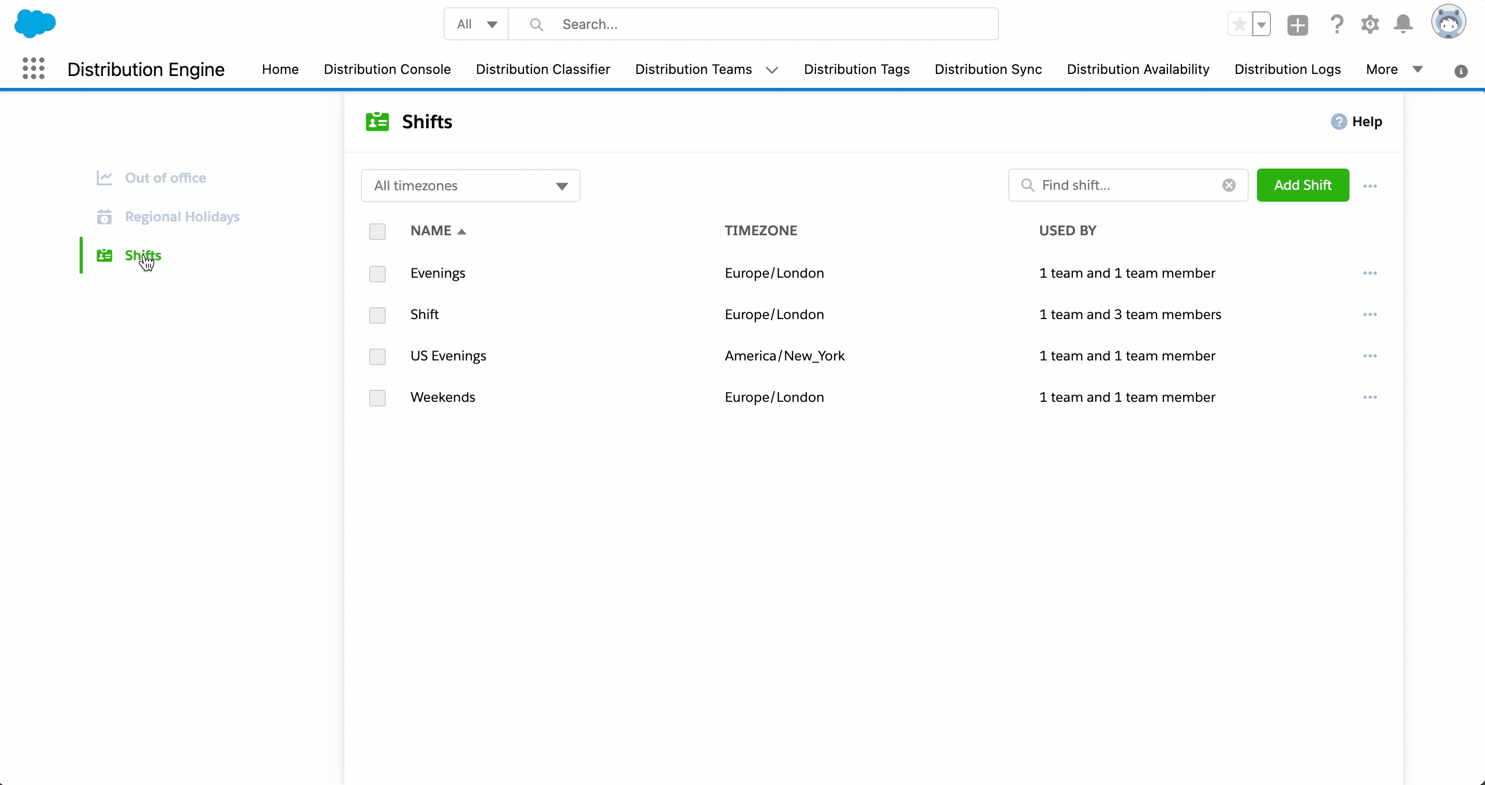Select the Shift row checkbox
1485x785 pixels.
(377, 315)
